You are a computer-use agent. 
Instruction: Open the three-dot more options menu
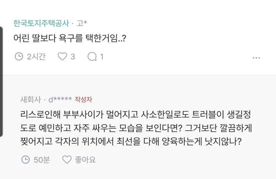256,58
